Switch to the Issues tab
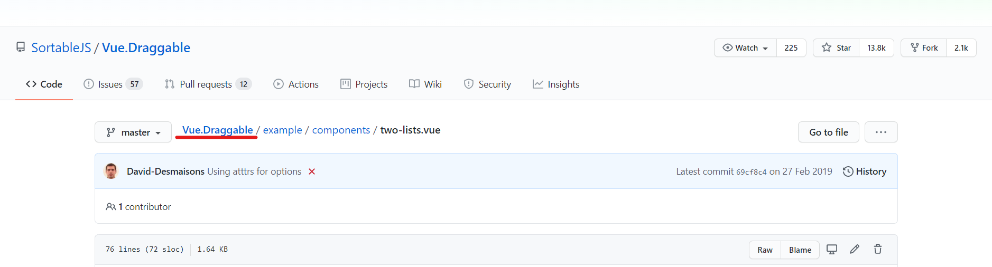The height and width of the screenshot is (267, 992). coord(113,84)
